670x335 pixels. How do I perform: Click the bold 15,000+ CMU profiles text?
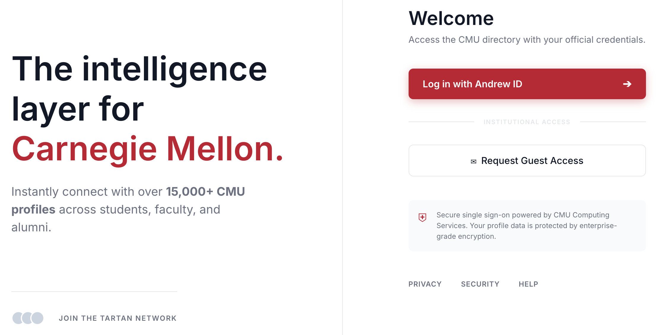coord(206,192)
